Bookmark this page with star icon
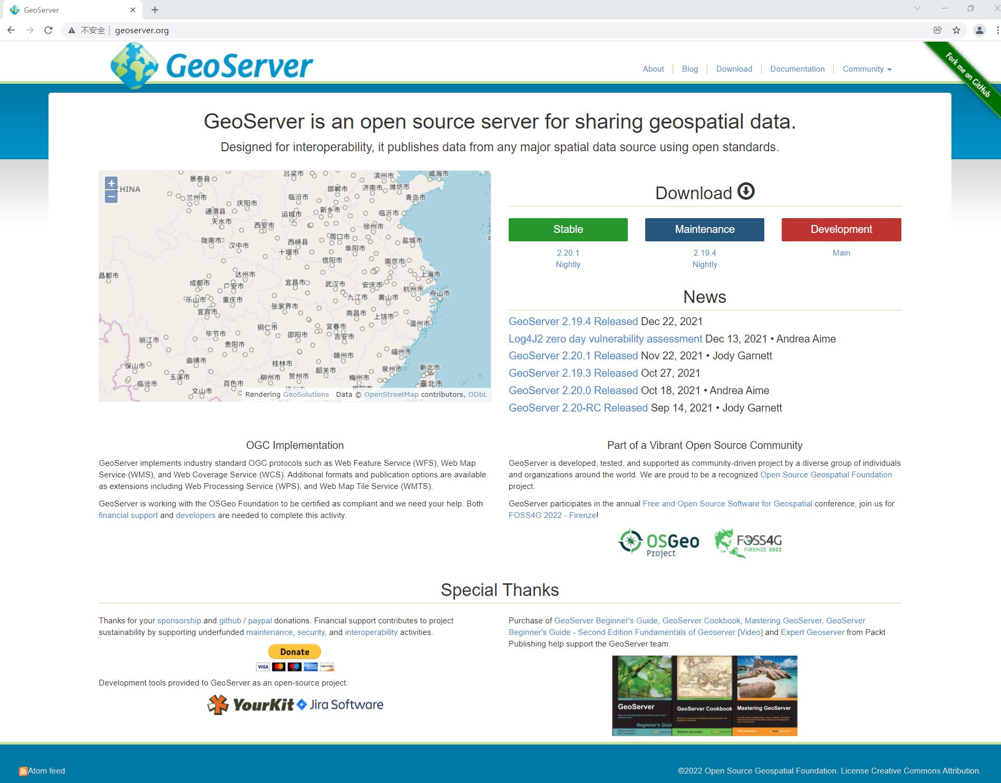1001x783 pixels. (956, 30)
